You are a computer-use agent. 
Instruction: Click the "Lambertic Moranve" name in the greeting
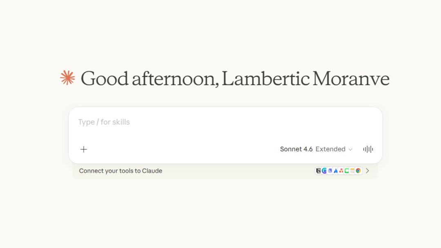[305, 79]
